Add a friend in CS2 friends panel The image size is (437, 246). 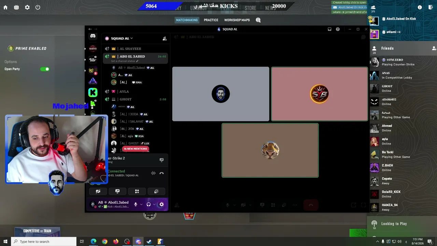click(x=434, y=49)
